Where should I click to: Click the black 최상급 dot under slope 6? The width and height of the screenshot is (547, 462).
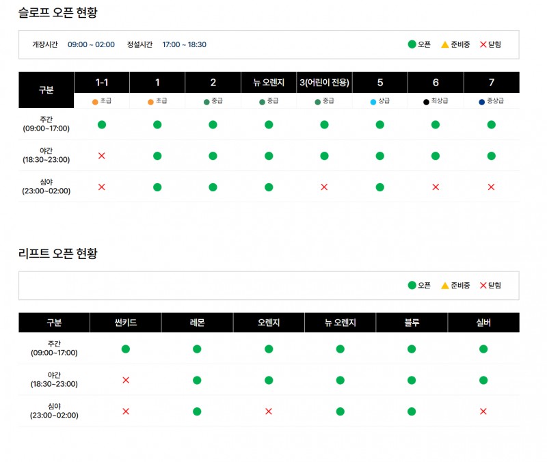point(426,102)
